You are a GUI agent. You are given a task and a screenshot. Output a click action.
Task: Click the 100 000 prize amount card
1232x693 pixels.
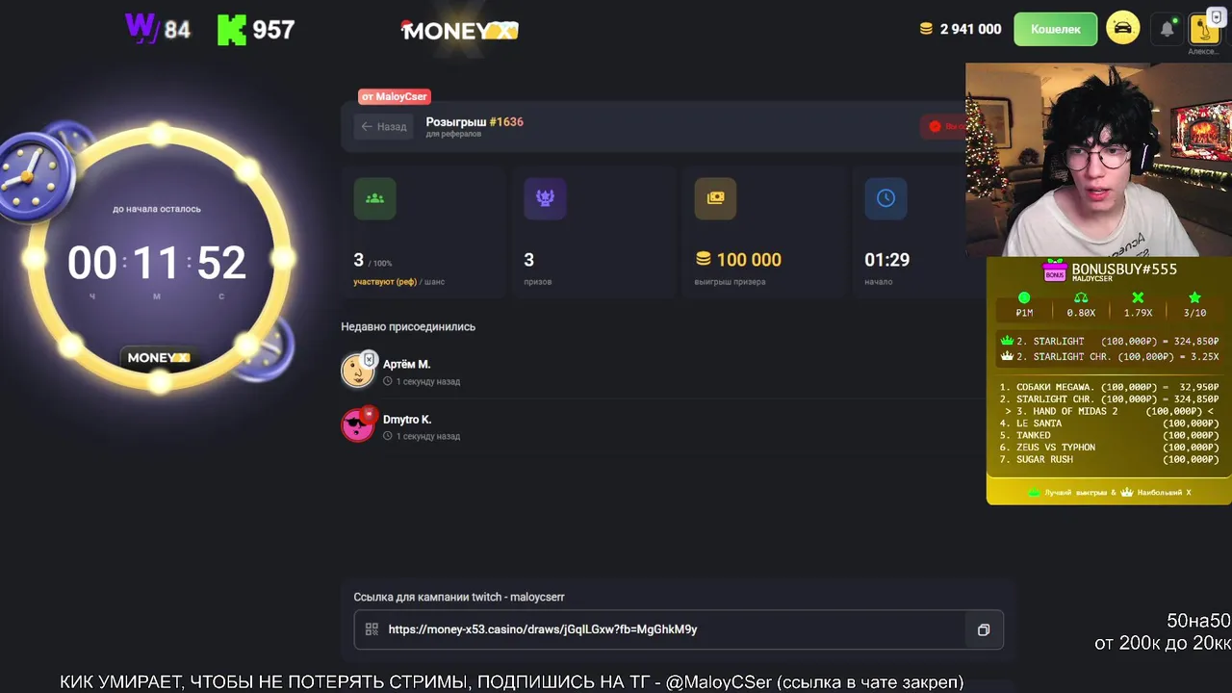point(761,232)
